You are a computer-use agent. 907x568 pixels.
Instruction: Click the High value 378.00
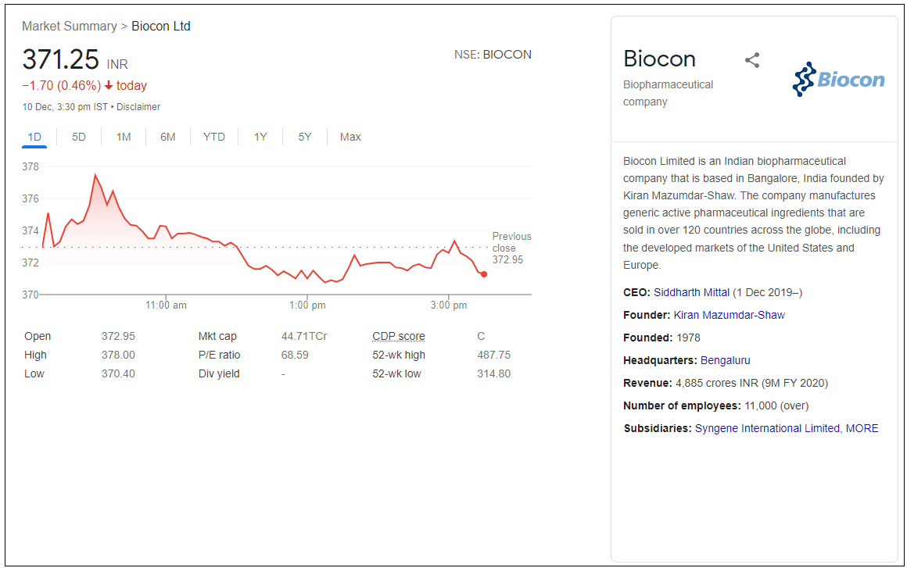click(118, 355)
